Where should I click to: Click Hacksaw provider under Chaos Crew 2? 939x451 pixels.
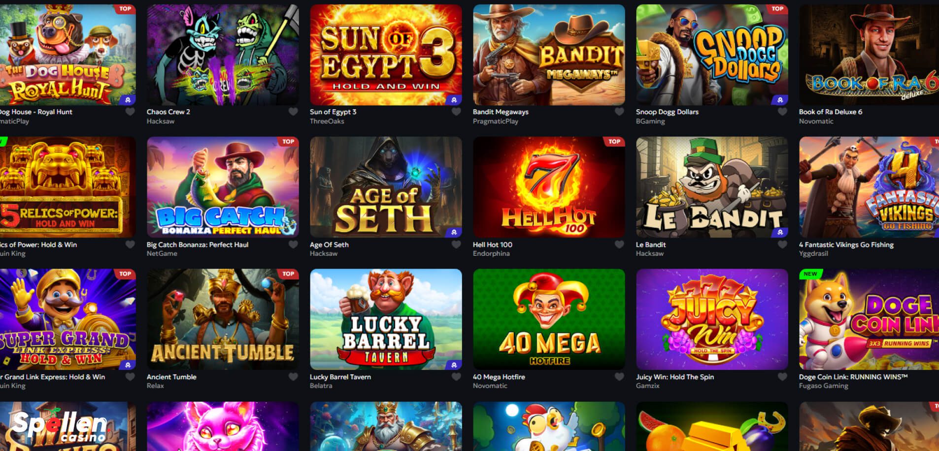click(x=160, y=121)
